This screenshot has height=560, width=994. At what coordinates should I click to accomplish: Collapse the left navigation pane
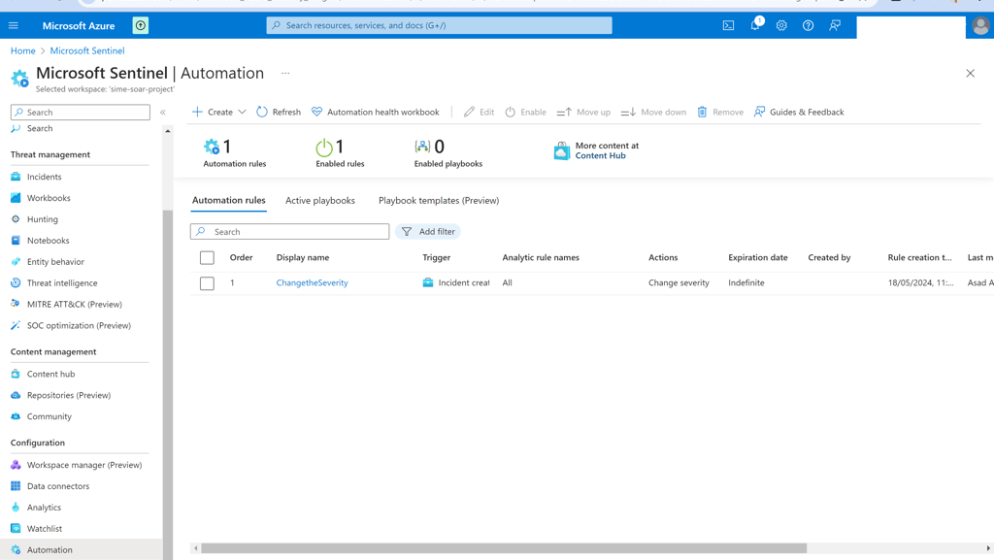163,113
